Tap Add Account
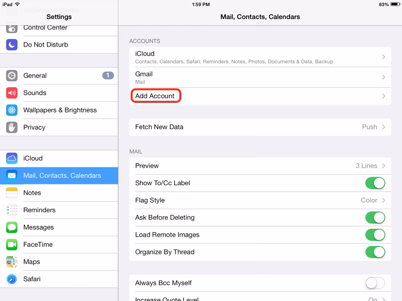The image size is (402, 301). tap(155, 96)
